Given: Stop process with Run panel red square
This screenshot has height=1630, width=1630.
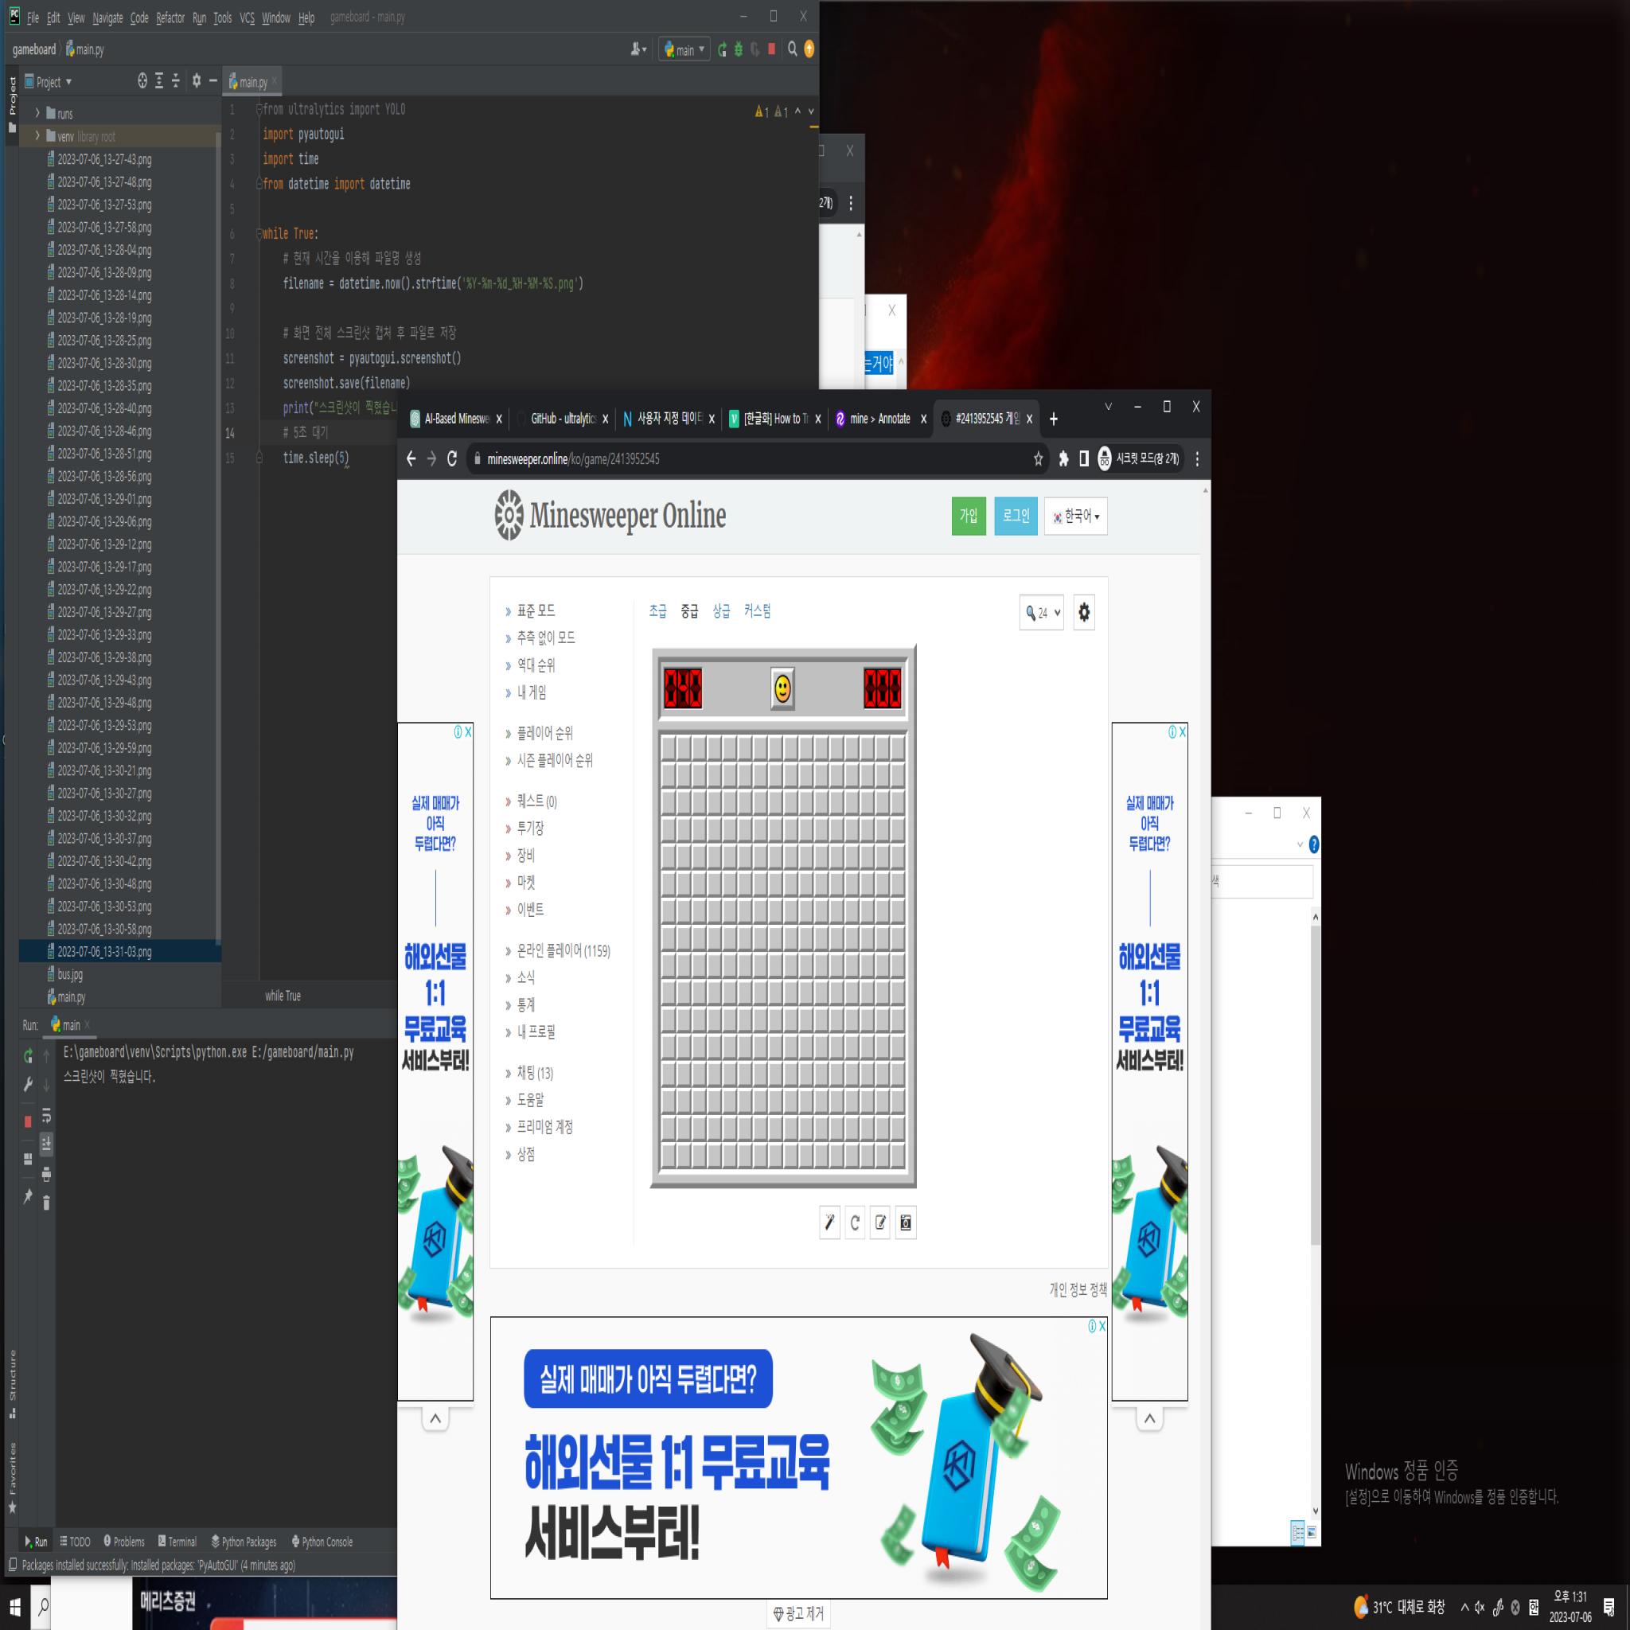Looking at the screenshot, I should click(x=28, y=1121).
